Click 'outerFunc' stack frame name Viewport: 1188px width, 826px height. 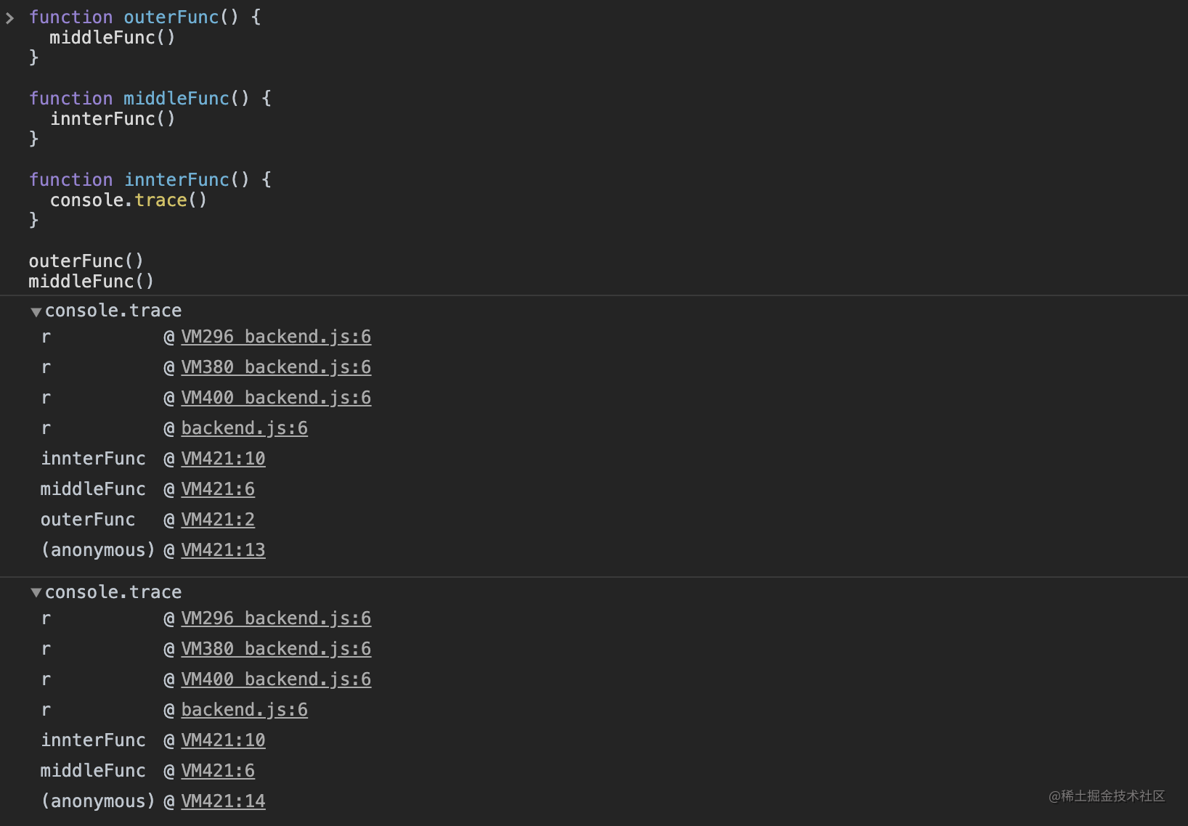(x=88, y=520)
